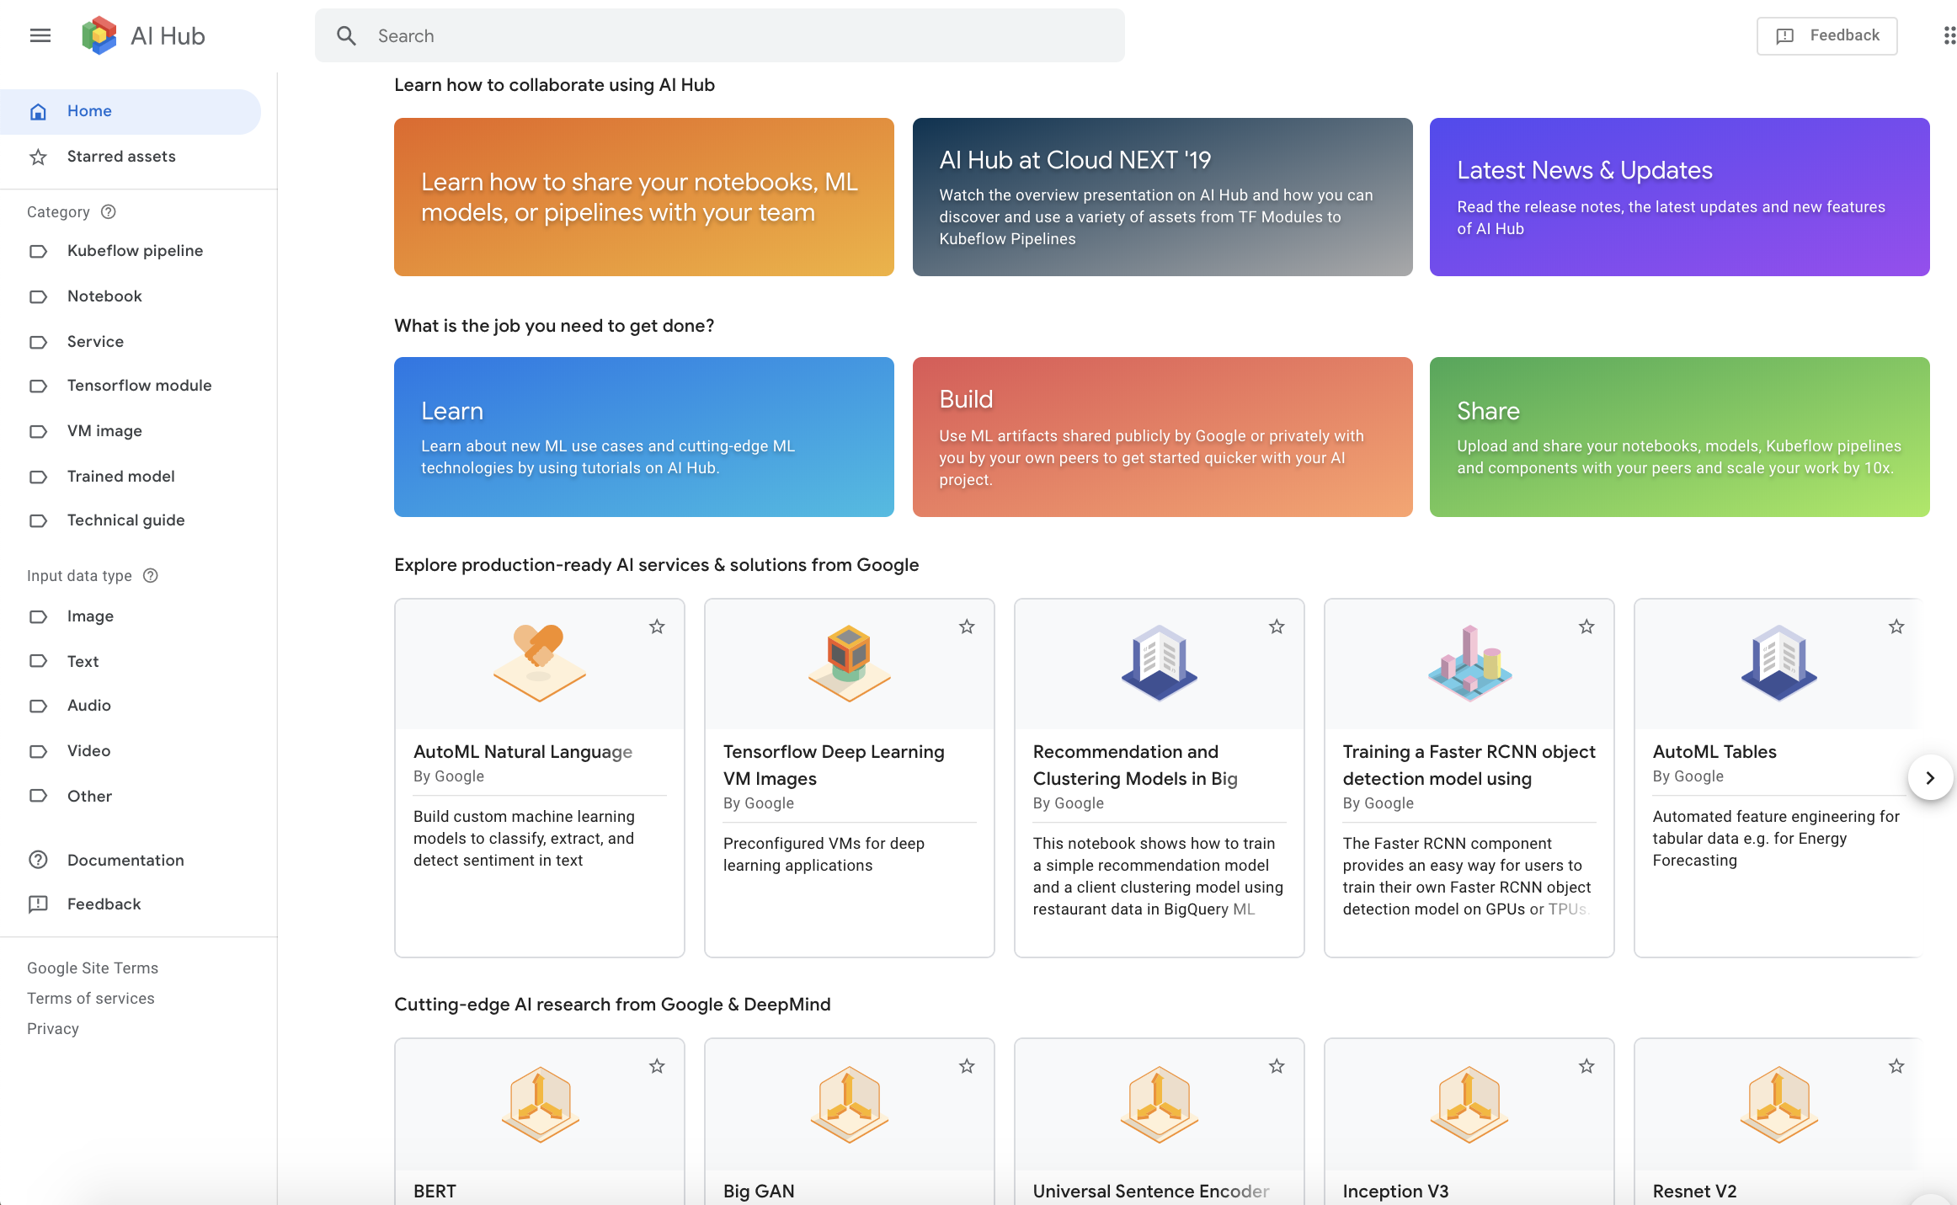Screen dimensions: 1957x1205
Task: Open the Documentation help link in sidebar
Action: point(125,860)
